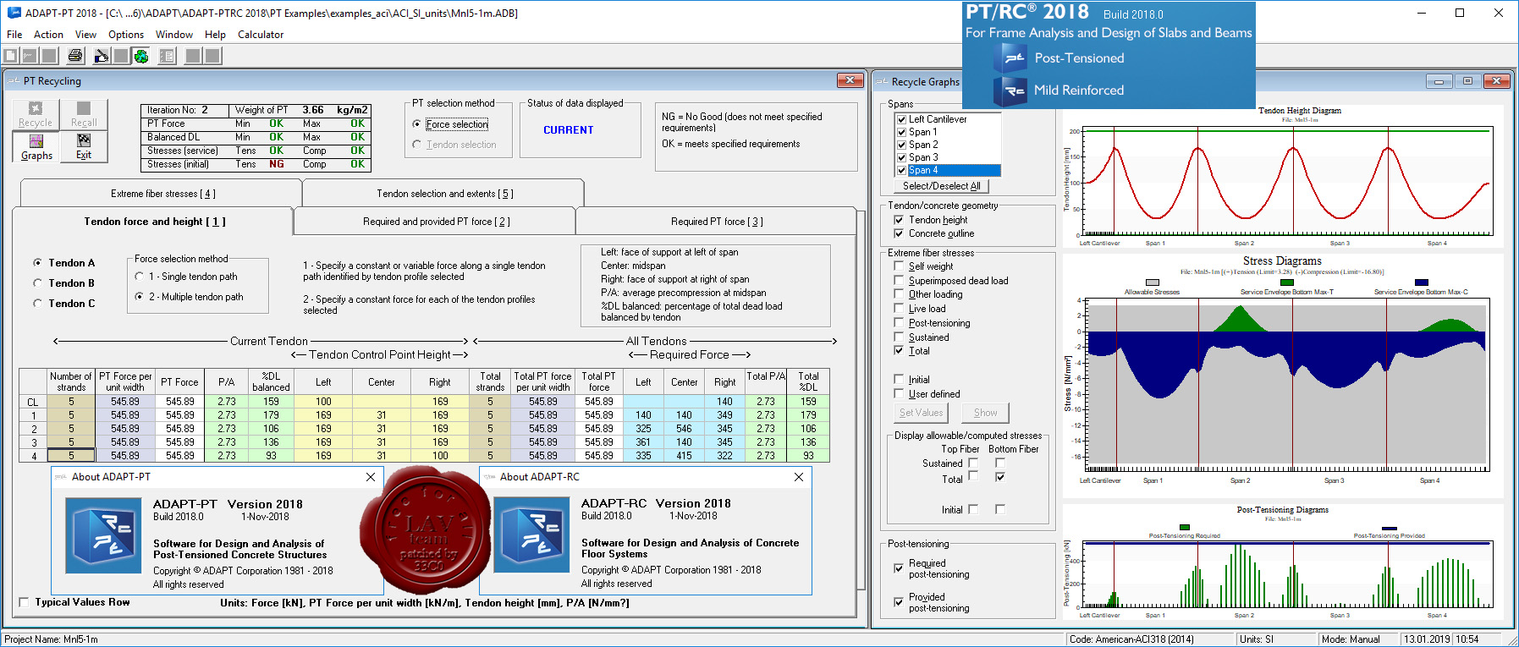Screen dimensions: 1519x647
Task: Toggle the Span 4 checkbox
Action: click(901, 170)
